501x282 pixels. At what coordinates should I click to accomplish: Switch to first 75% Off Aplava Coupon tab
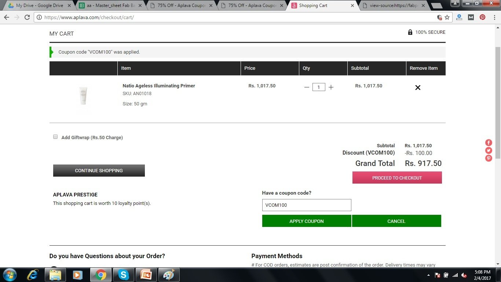(181, 6)
